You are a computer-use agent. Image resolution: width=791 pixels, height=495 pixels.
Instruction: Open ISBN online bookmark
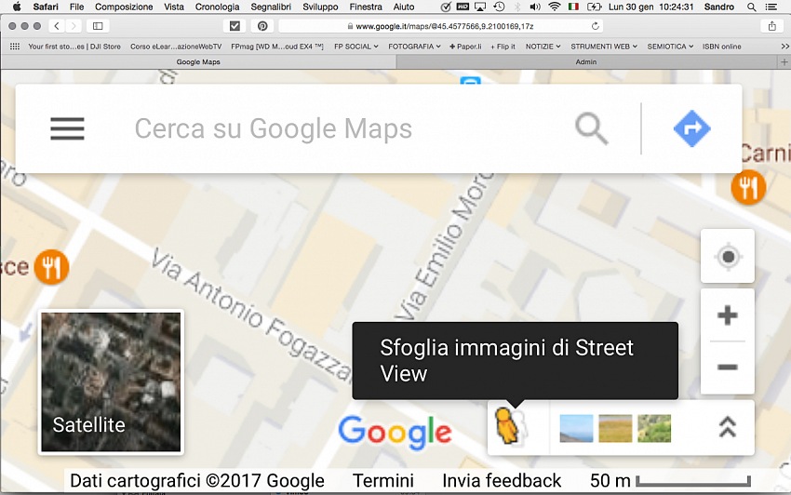(721, 47)
